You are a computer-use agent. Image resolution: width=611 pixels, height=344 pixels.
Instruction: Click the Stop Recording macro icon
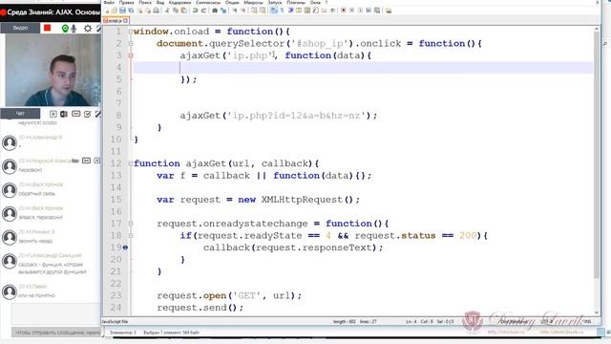click(x=351, y=11)
